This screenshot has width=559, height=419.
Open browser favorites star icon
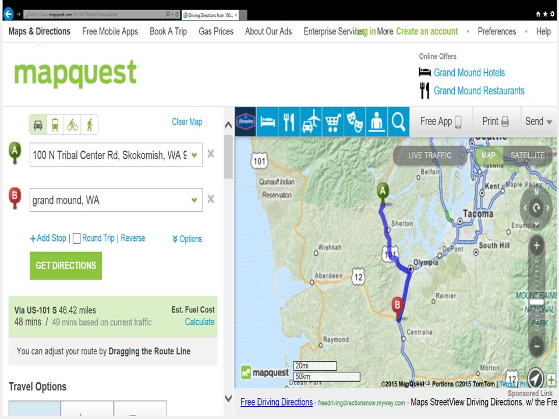pyautogui.click(x=545, y=14)
